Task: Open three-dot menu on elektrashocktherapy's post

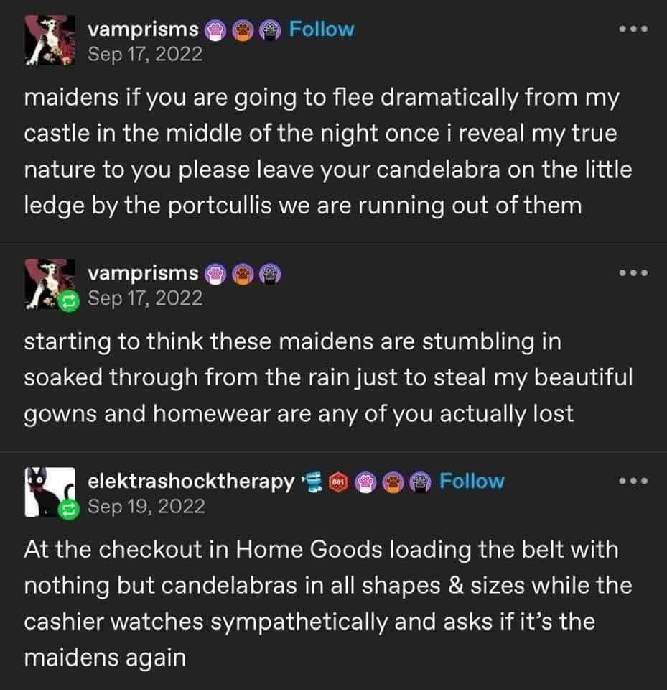Action: (x=635, y=482)
